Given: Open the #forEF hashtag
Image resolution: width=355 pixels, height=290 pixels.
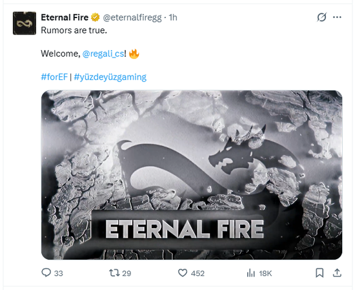Looking at the screenshot, I should 54,77.
